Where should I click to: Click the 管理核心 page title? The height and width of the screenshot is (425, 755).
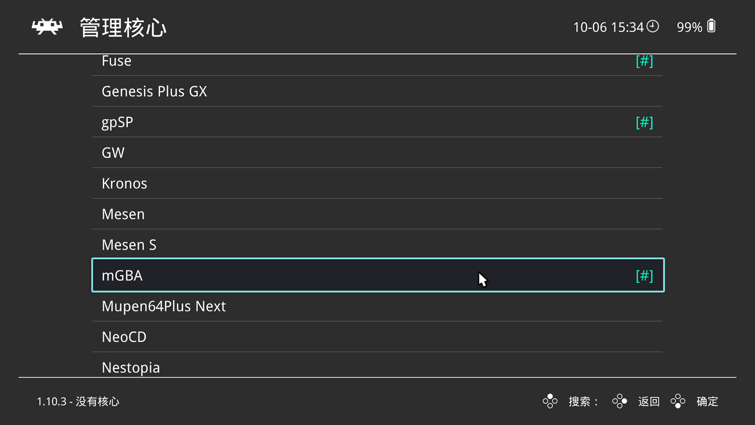[123, 28]
